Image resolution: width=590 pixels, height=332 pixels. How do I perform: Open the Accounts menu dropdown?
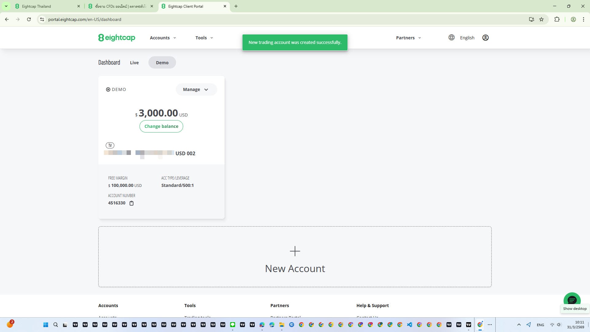[163, 38]
